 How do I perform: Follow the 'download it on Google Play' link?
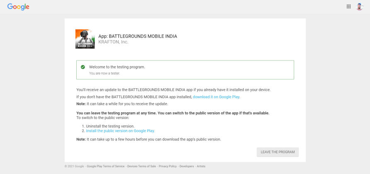216,97
